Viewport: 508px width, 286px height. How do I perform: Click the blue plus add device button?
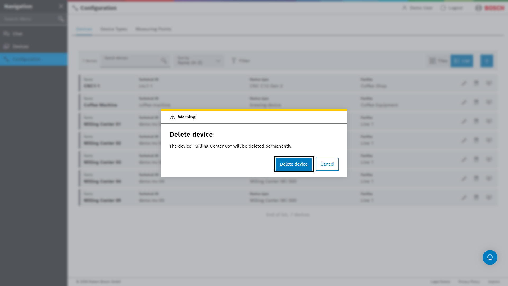click(x=487, y=61)
